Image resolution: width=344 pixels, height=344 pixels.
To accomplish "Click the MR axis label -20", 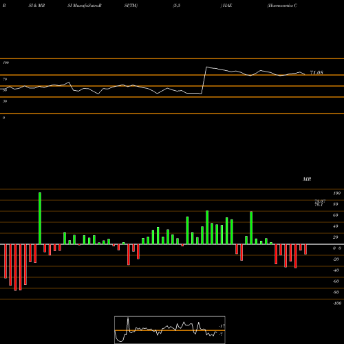I will pyautogui.click(x=336, y=259).
